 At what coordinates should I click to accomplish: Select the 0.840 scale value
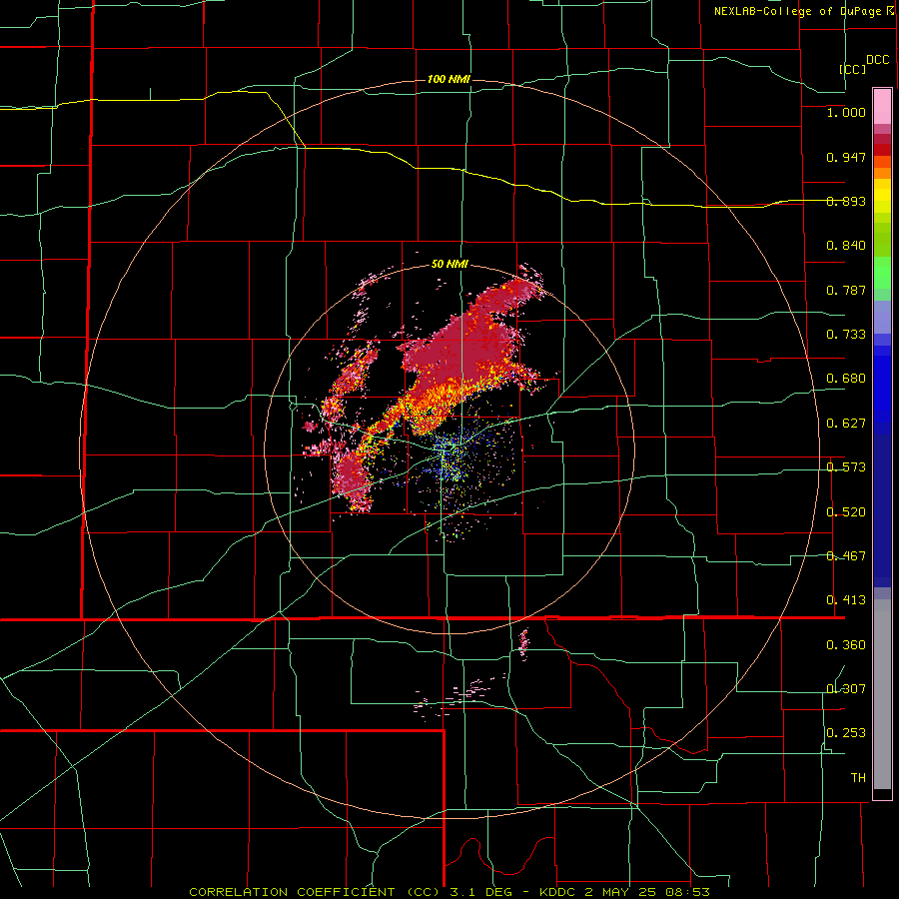846,246
